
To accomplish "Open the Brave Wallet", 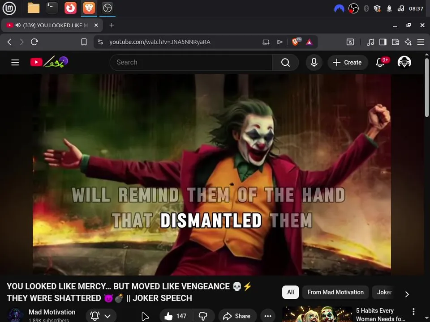I will tap(396, 42).
